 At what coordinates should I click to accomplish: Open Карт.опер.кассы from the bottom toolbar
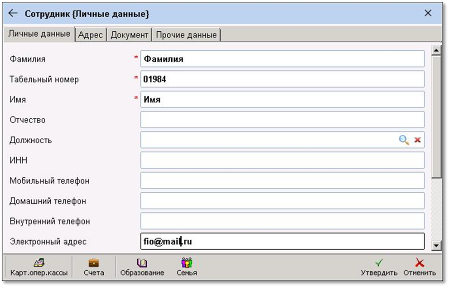[x=39, y=267]
